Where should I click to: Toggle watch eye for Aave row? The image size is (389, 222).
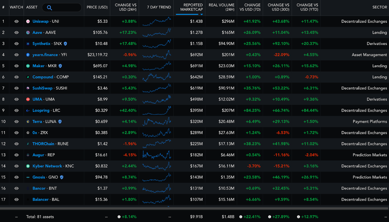pos(16,33)
